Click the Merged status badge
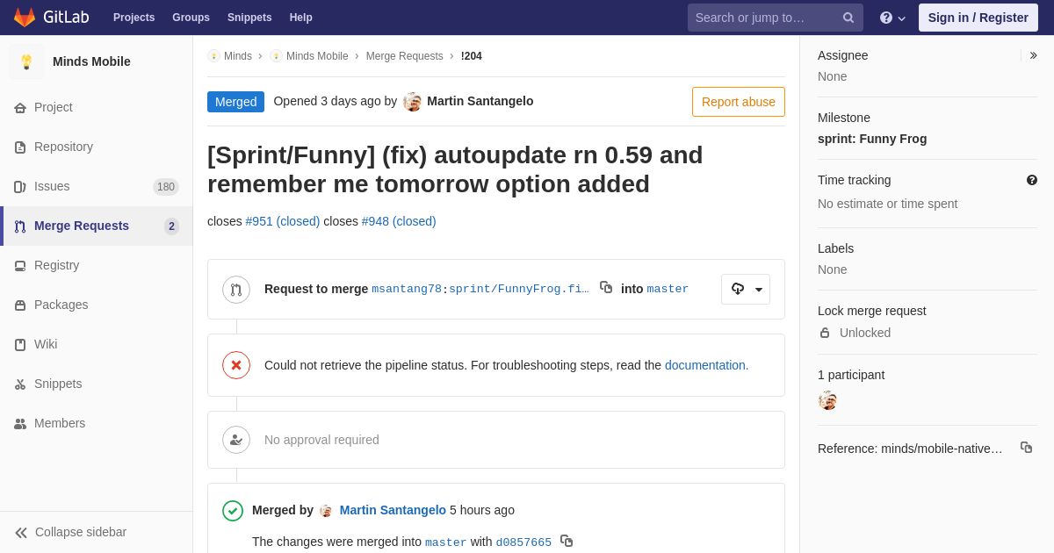 coord(235,102)
